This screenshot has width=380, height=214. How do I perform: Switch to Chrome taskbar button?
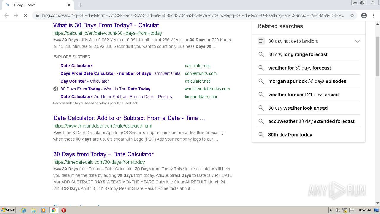click(x=54, y=210)
